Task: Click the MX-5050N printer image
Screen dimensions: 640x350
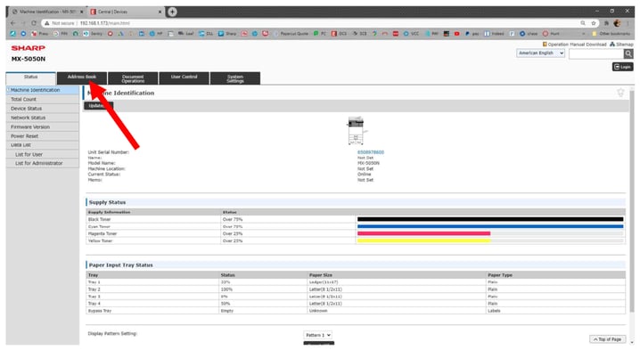Action: (357, 131)
